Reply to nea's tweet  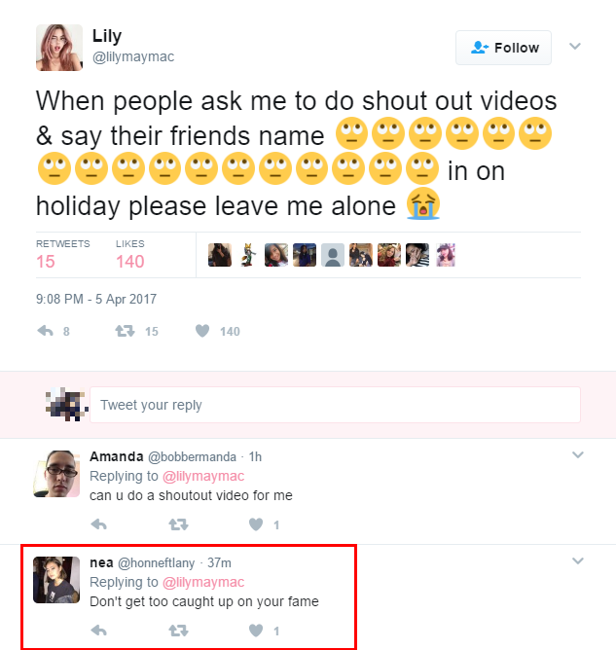click(98, 631)
